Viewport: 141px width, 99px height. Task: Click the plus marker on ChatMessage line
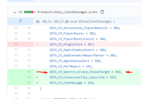click(37, 83)
